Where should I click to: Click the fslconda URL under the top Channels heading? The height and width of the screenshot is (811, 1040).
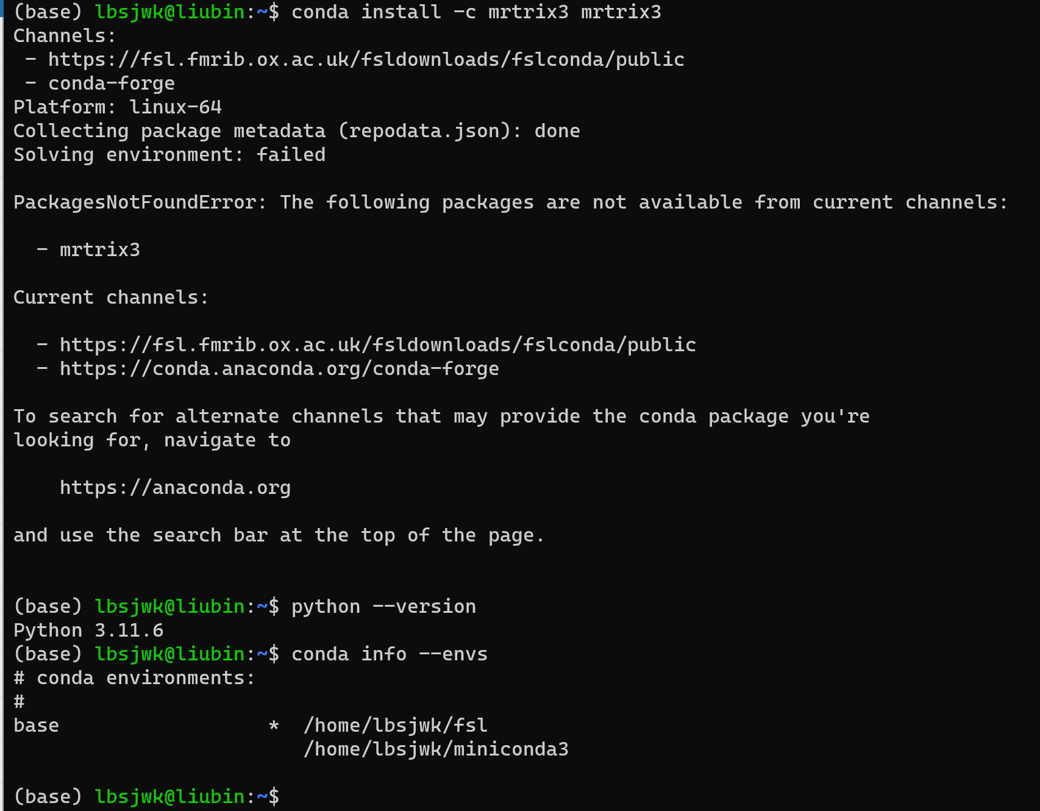366,60
